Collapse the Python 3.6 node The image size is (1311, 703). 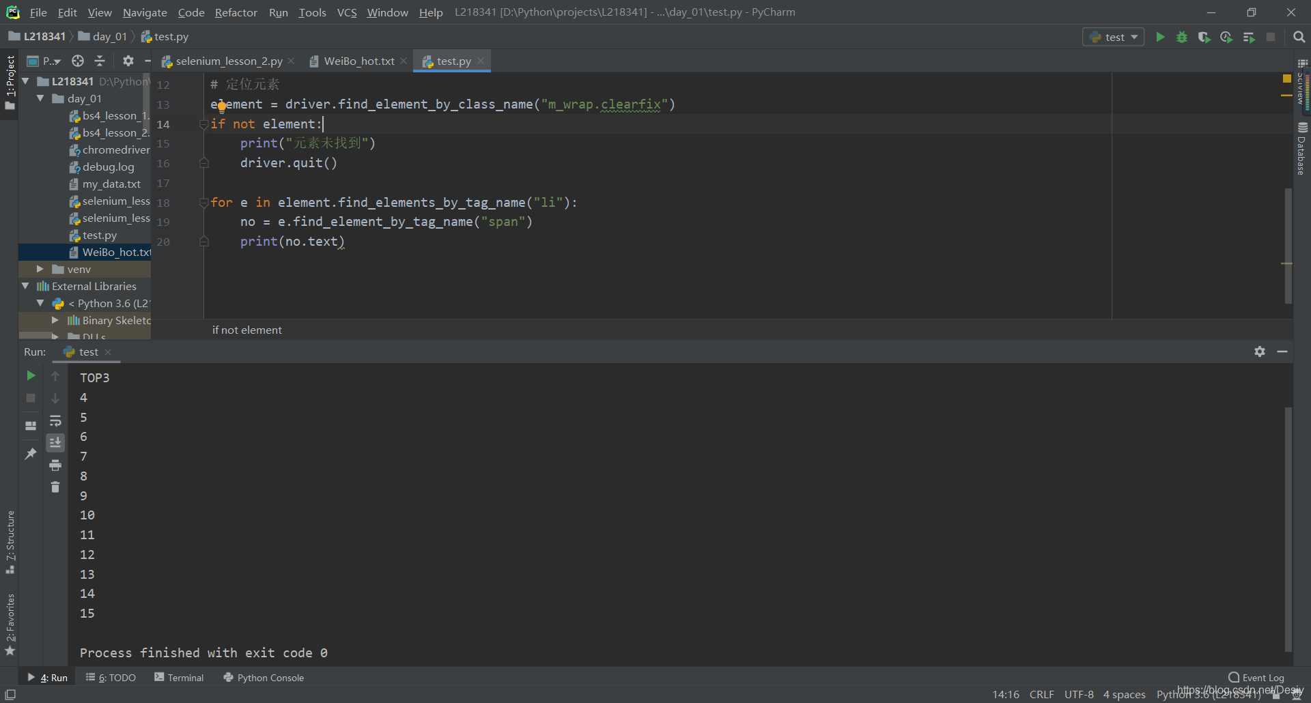click(40, 303)
